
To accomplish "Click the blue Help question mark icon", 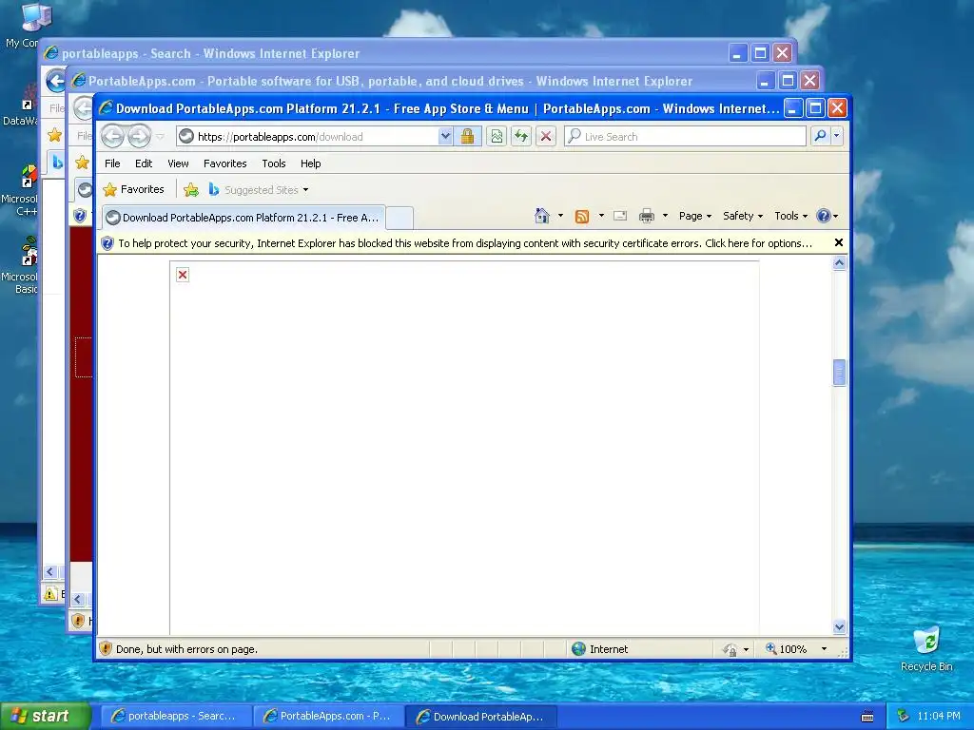I will 824,216.
